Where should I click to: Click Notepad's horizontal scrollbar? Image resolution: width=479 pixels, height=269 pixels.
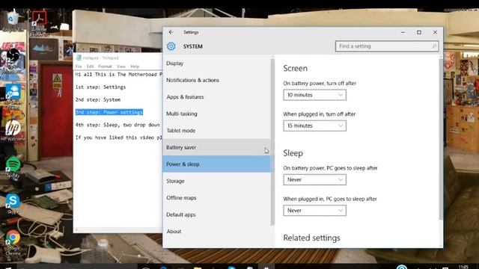tap(118, 229)
